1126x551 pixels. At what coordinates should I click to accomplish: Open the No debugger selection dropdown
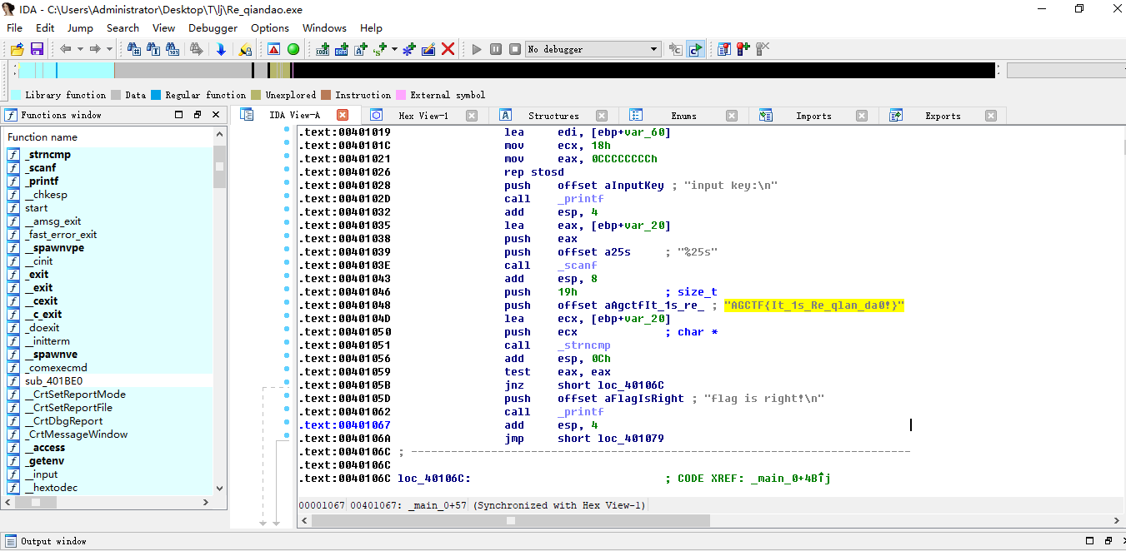[x=593, y=49]
